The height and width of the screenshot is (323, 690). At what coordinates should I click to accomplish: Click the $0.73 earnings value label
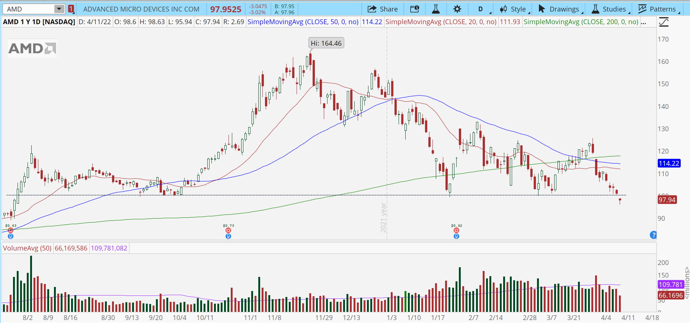coord(229,226)
